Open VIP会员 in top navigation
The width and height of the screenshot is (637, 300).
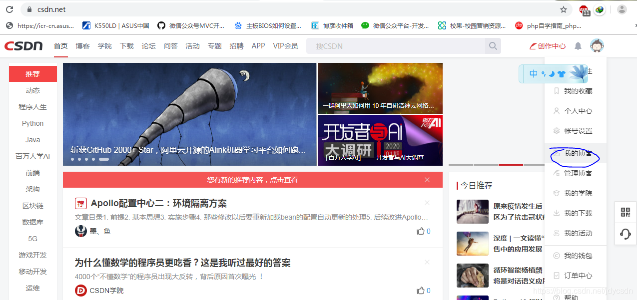pos(285,46)
